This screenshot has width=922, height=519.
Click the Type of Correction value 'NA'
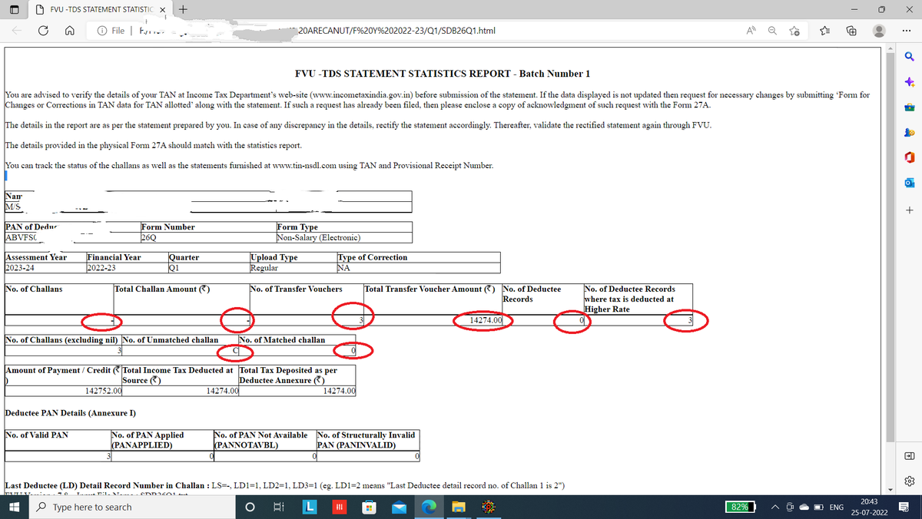pyautogui.click(x=343, y=268)
